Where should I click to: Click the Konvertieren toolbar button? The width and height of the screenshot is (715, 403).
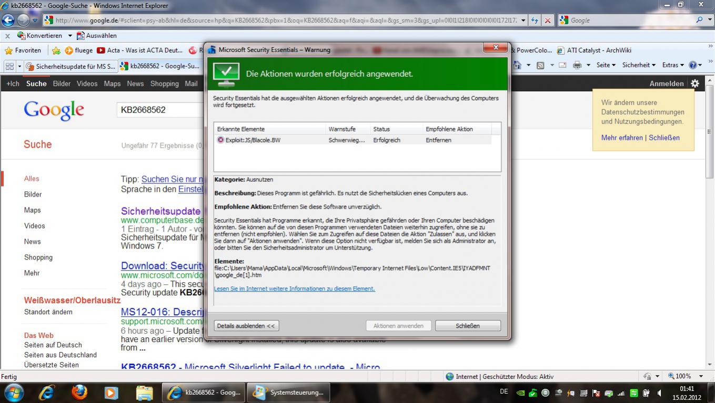pyautogui.click(x=40, y=36)
